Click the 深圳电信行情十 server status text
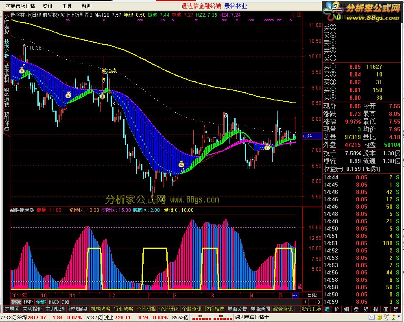The image size is (404, 322). 252,317
